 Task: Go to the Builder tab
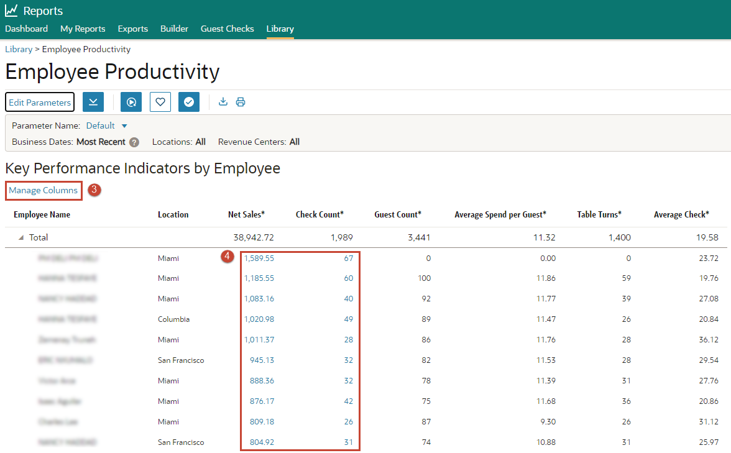click(174, 29)
